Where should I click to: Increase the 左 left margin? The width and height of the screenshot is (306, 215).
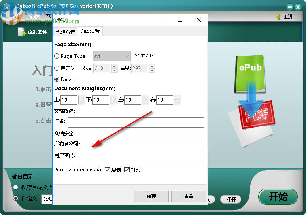pos(145,98)
